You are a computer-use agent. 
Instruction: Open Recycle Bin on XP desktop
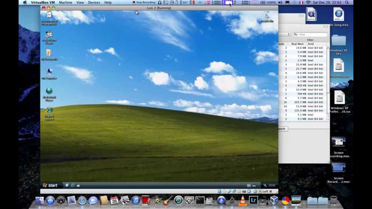pyautogui.click(x=267, y=17)
